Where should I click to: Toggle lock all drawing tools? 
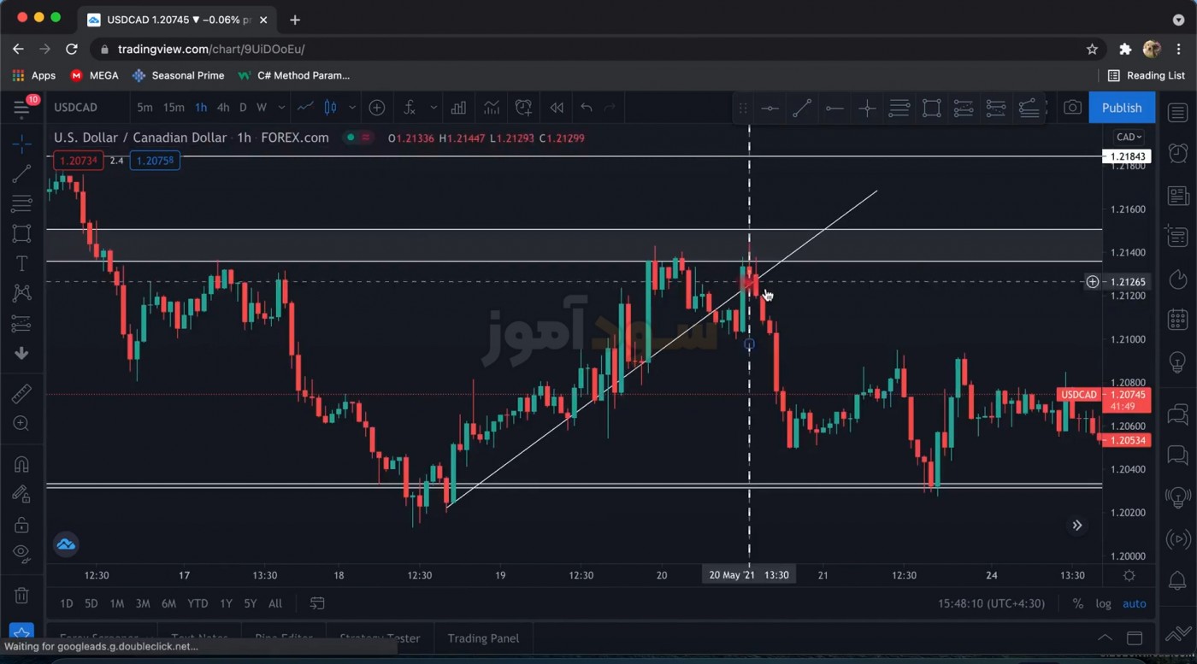click(x=21, y=524)
